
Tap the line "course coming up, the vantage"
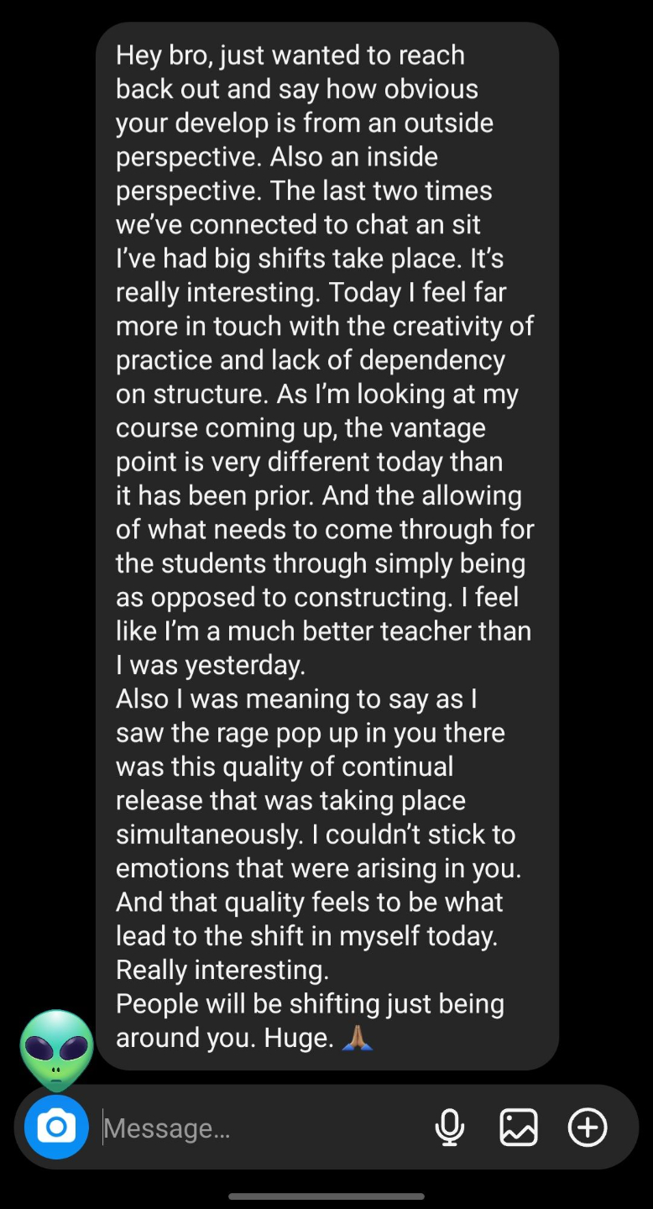[x=300, y=428]
